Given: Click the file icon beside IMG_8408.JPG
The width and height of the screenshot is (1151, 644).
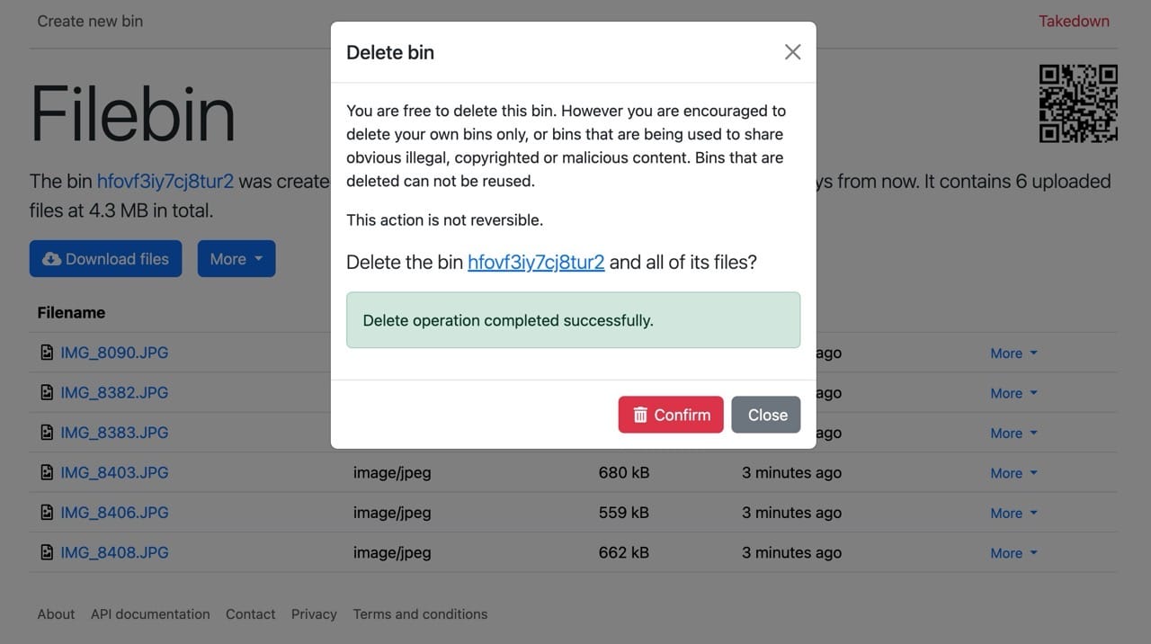Looking at the screenshot, I should click(x=47, y=552).
